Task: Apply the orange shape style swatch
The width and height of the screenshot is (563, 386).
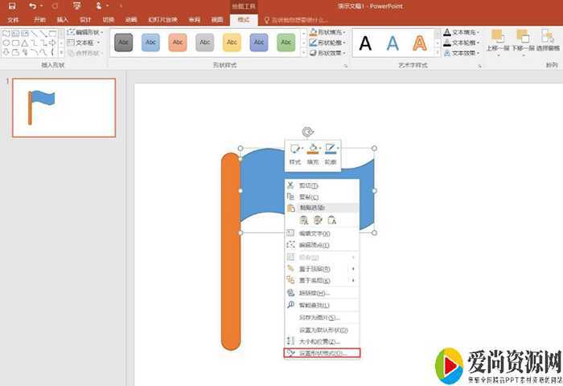Action: click(x=178, y=43)
